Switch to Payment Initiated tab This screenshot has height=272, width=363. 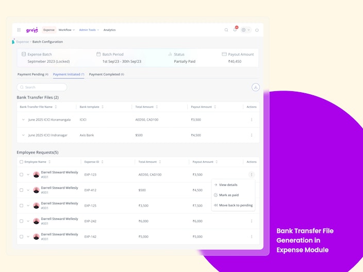coord(69,74)
